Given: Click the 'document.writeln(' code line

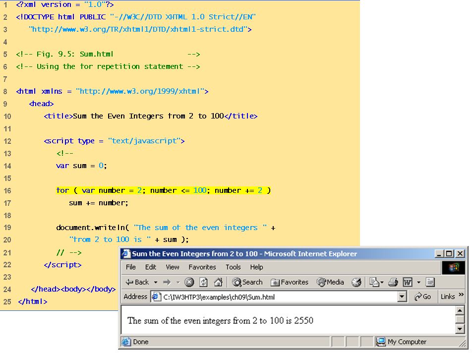Looking at the screenshot, I should coord(166,228).
